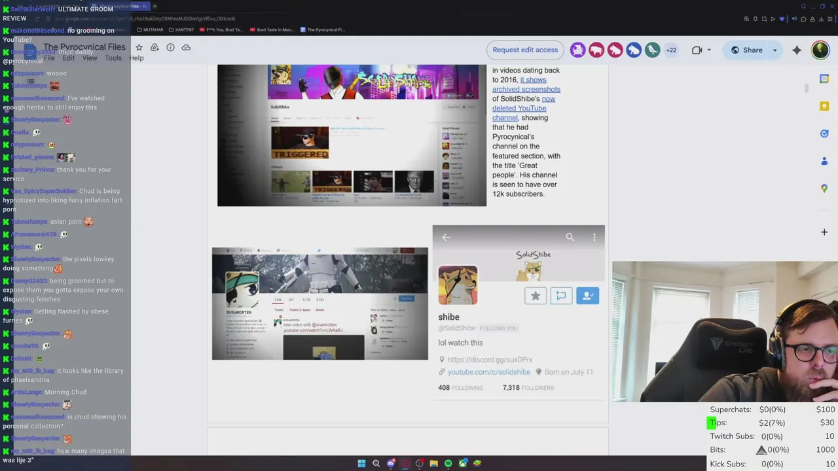The height and width of the screenshot is (471, 838).
Task: Open document info icon in header
Action: click(170, 47)
